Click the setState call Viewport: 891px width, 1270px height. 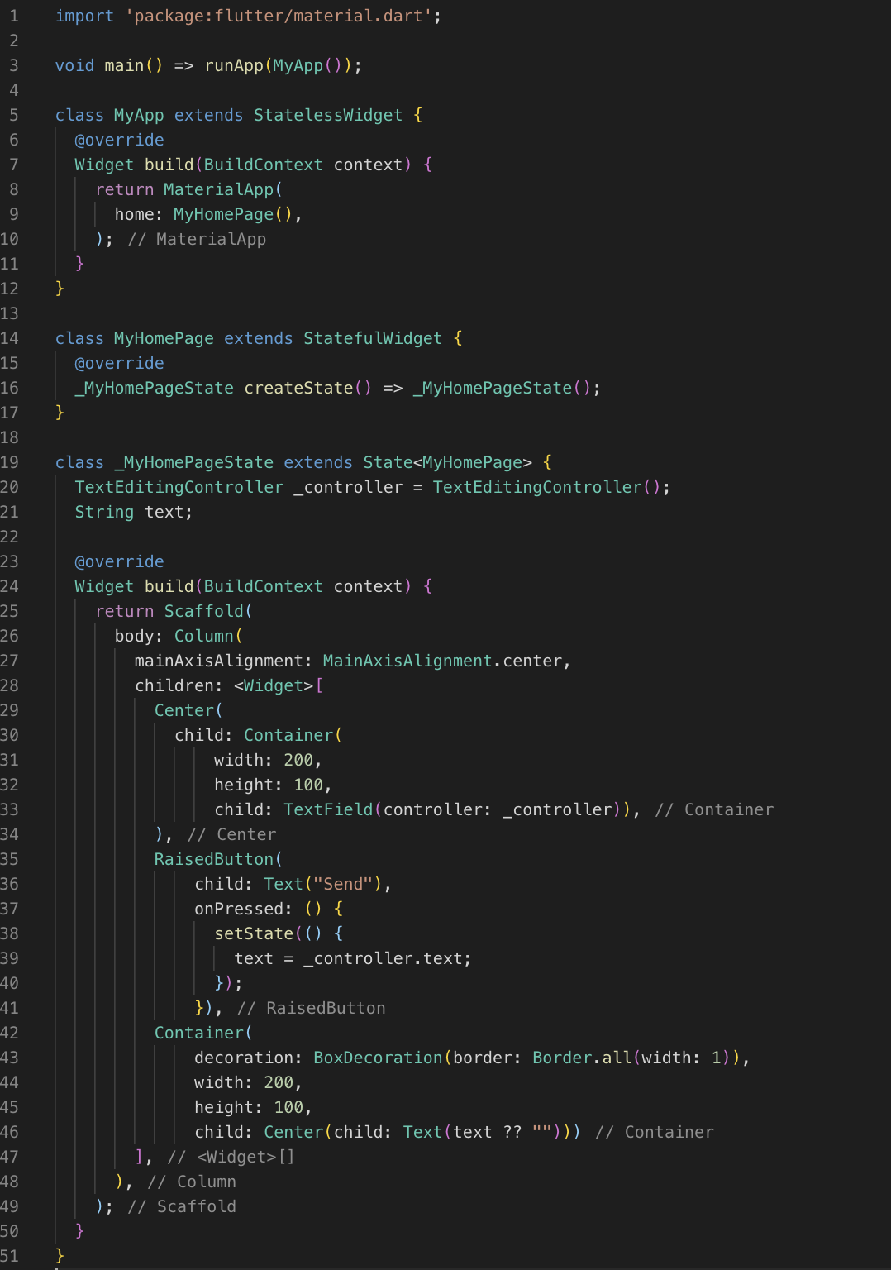(253, 934)
